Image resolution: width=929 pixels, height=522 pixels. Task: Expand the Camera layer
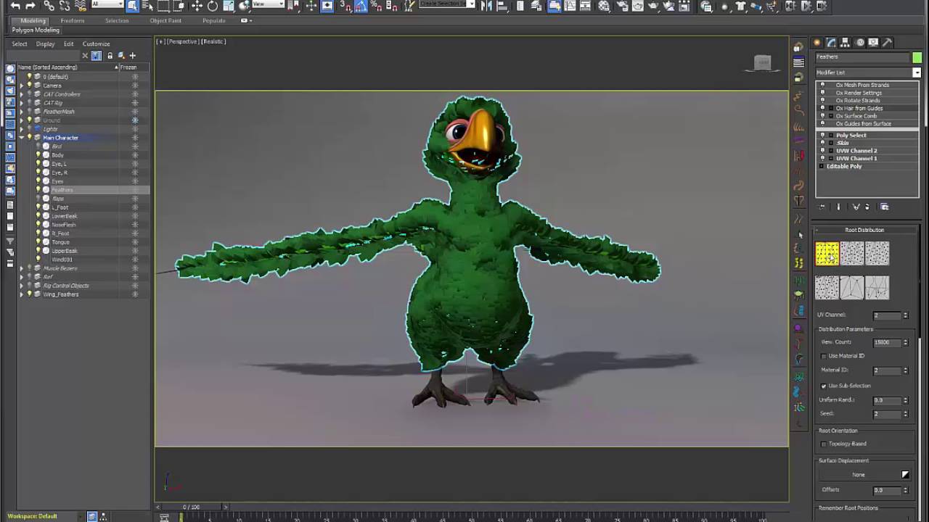click(x=21, y=86)
